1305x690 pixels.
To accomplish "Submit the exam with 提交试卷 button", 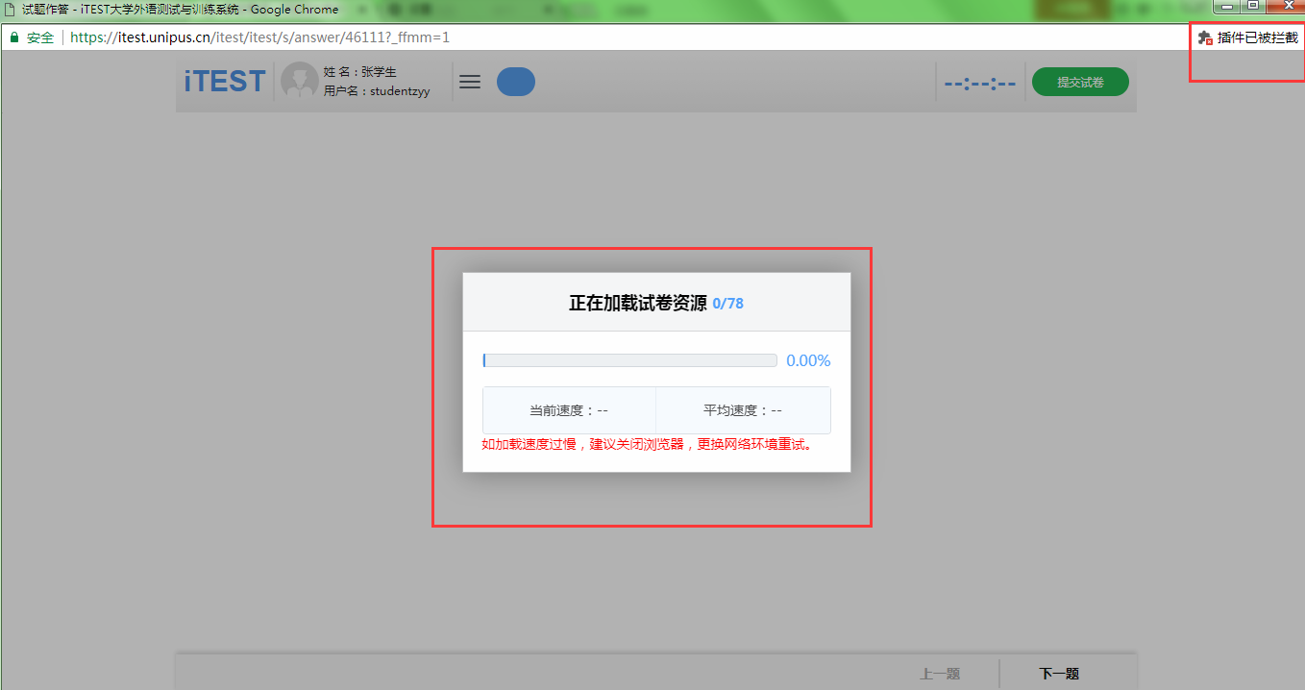I will tap(1080, 82).
